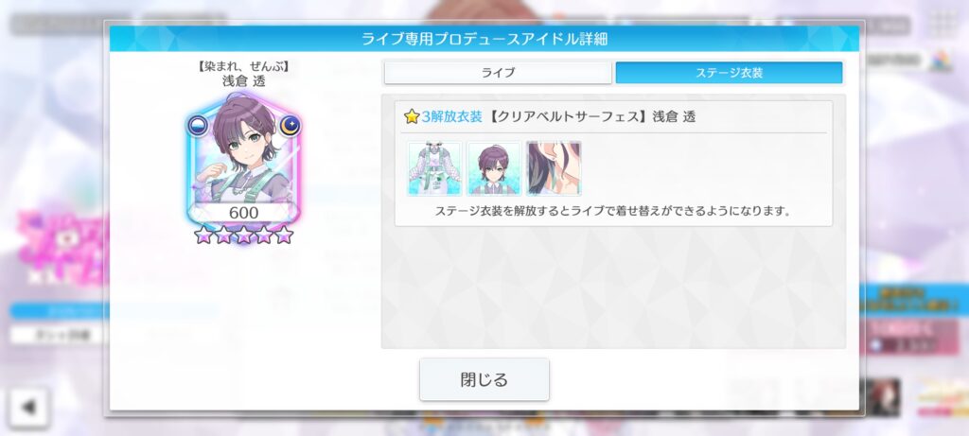Select the outfit clothing costume thumbnail
This screenshot has width=969, height=436.
click(434, 168)
